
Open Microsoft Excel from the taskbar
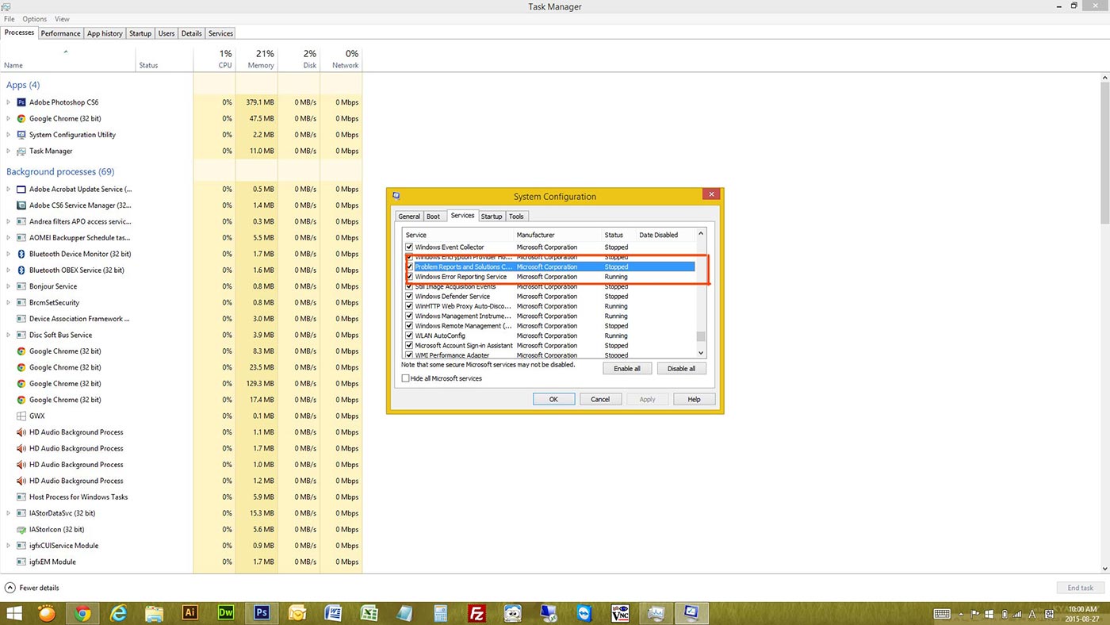369,613
